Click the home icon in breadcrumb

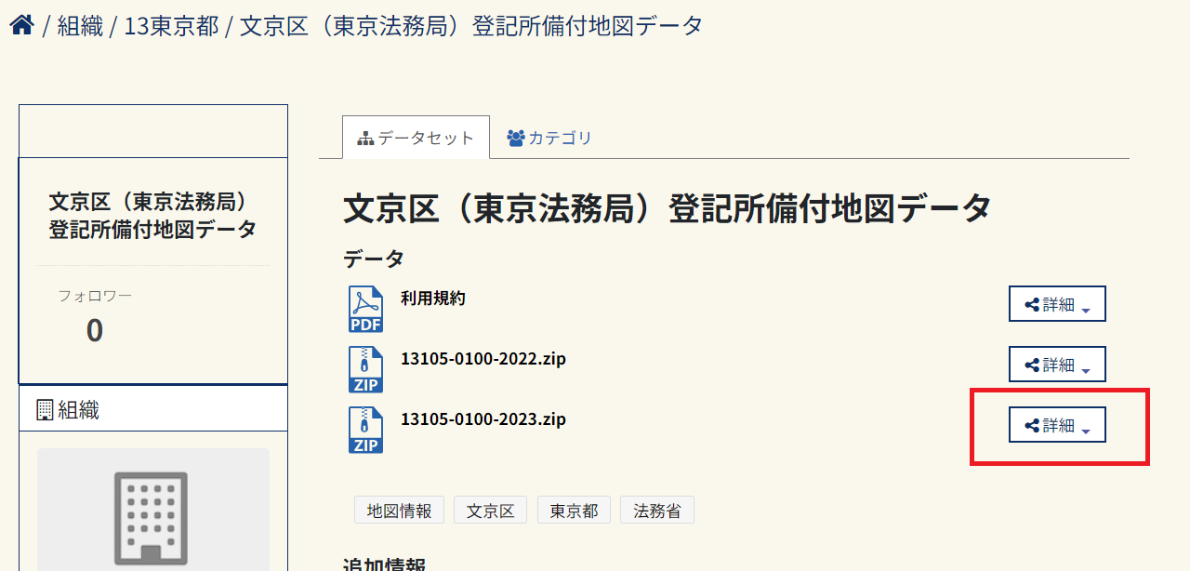(x=22, y=25)
